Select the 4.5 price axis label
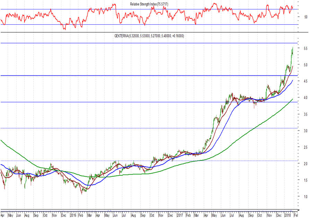Viewport: 309px width, 218px height. click(306, 81)
